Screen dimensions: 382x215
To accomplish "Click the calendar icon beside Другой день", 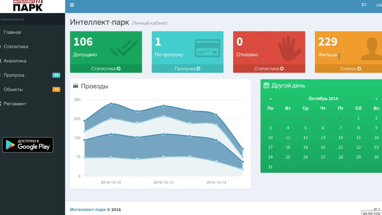I will pos(266,85).
